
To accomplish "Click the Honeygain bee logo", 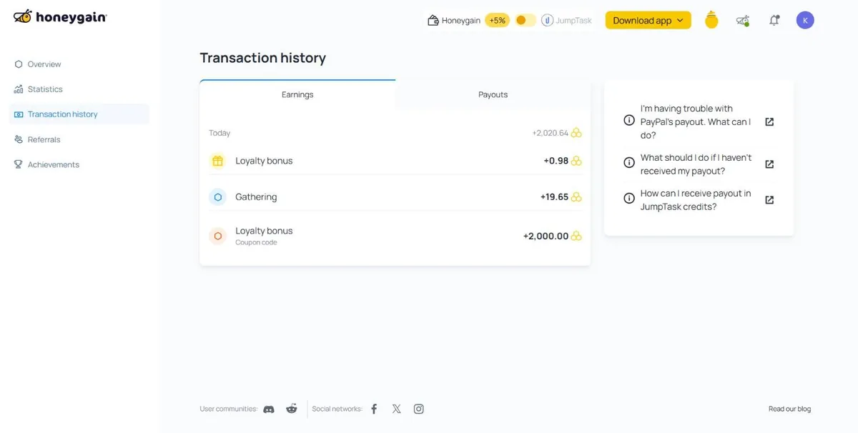I will click(x=60, y=16).
